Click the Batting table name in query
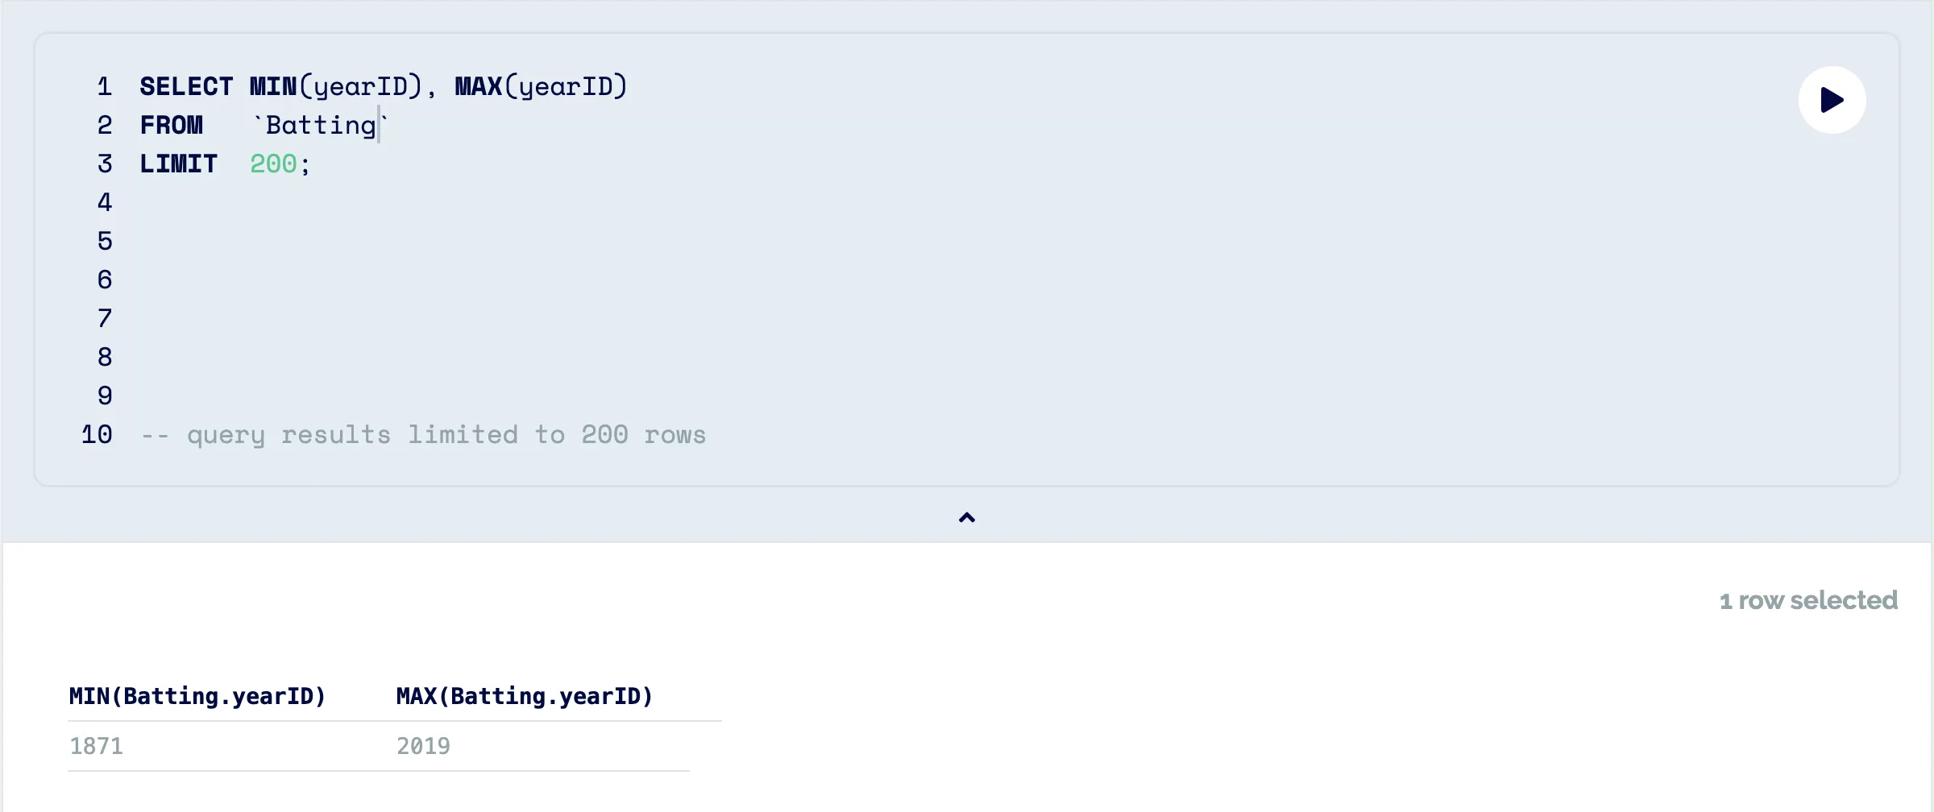Image resolution: width=1934 pixels, height=812 pixels. coord(321,125)
